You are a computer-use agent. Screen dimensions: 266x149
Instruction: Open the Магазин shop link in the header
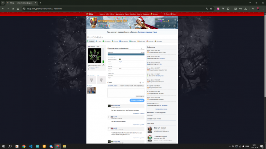(x=154, y=14)
